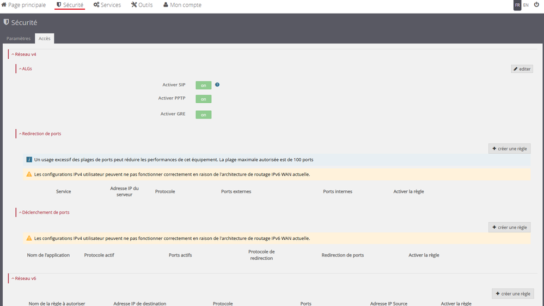Click the SIP help question mark icon
The image size is (544, 306).
(217, 85)
